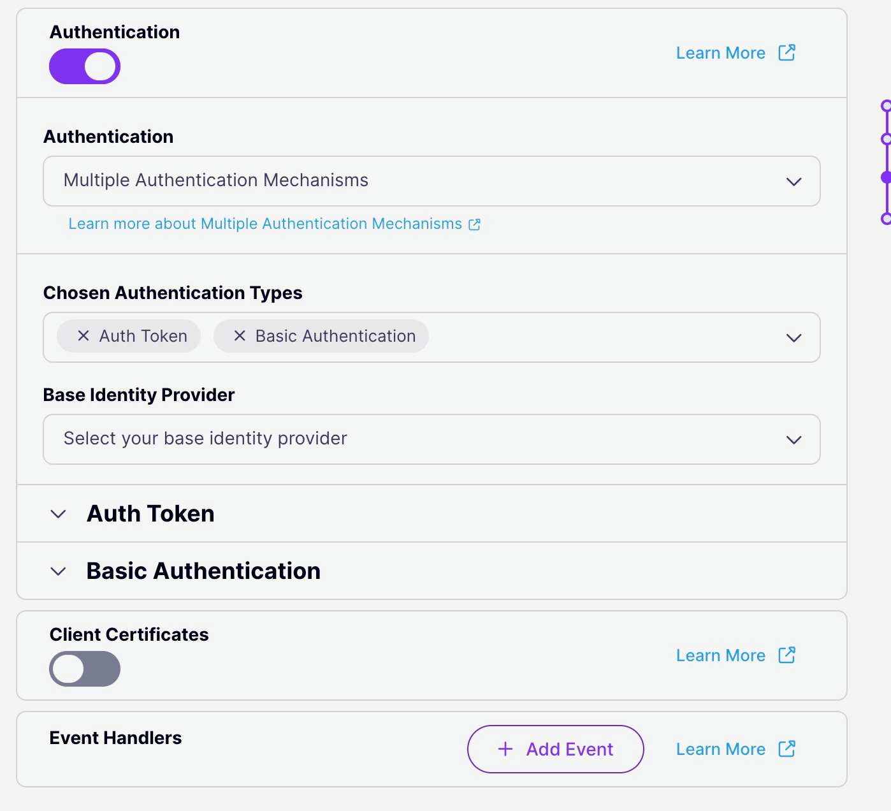Screen dimensions: 891x811
Task: Open the Chosen Authentication Types dropdown
Action: [793, 338]
